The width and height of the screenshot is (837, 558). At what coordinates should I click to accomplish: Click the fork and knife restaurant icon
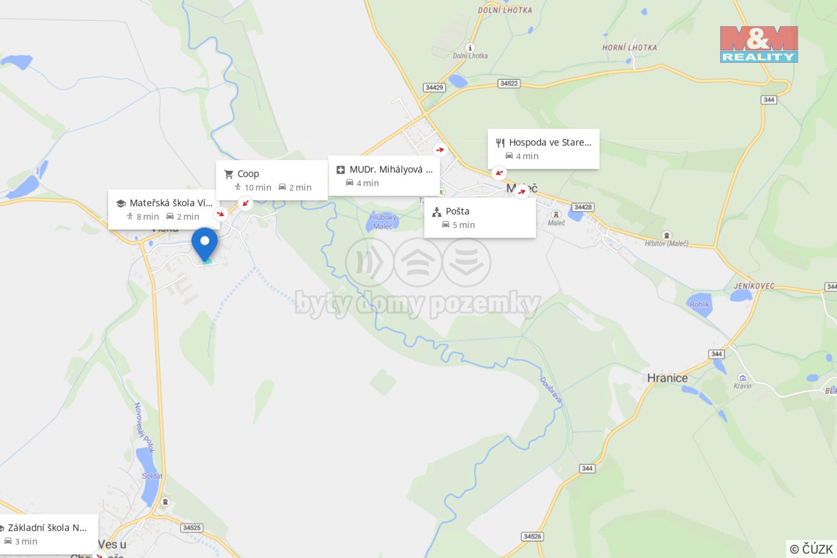tap(500, 142)
